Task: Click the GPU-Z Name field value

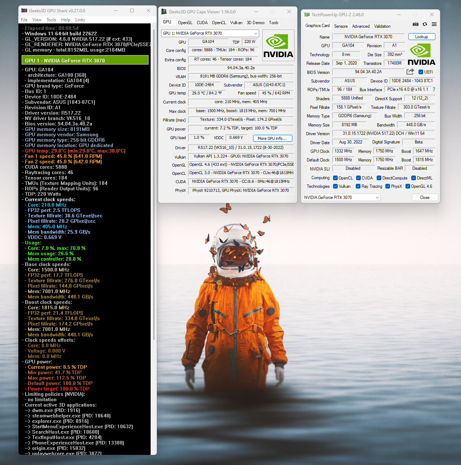Action: click(x=368, y=37)
